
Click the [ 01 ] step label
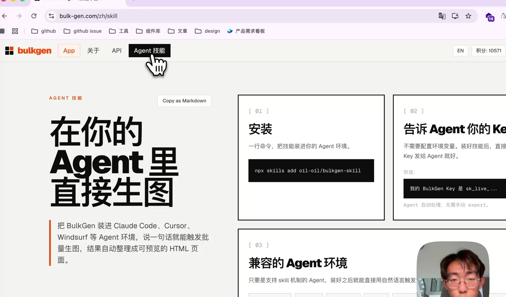259,111
